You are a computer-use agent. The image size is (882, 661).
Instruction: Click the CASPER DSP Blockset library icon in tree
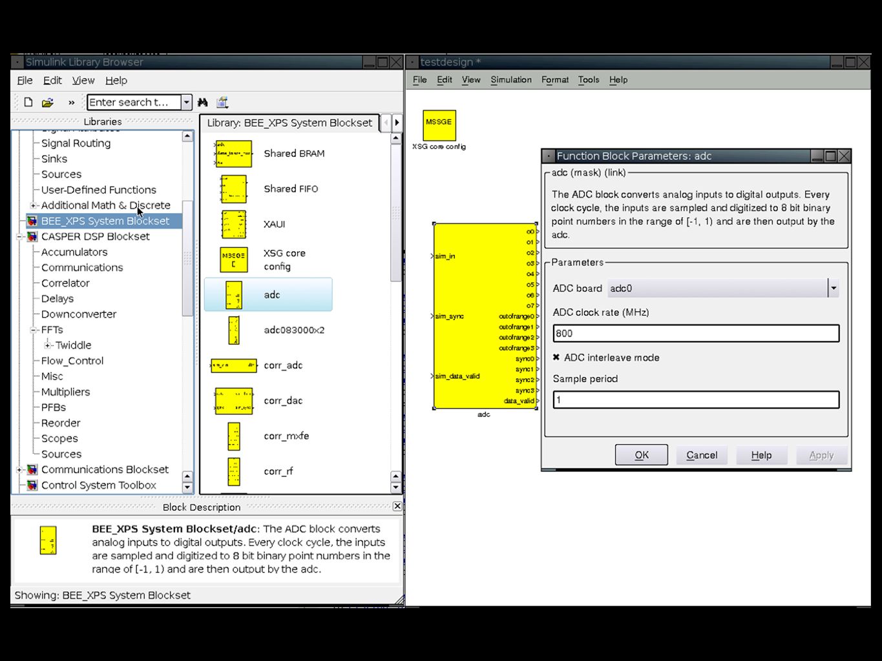click(32, 236)
